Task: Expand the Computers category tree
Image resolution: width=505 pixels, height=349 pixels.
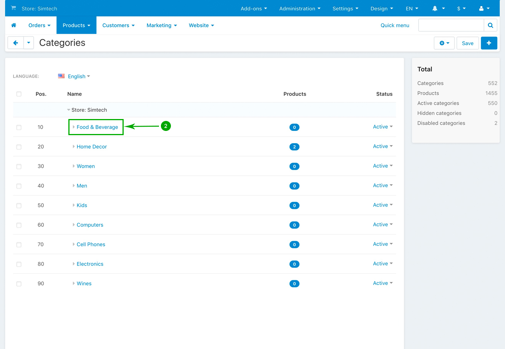Action: point(74,225)
